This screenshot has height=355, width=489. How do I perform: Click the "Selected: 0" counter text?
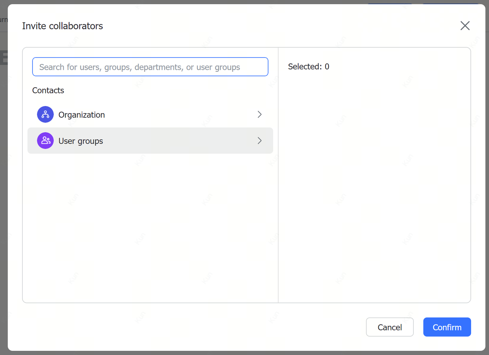pos(309,67)
